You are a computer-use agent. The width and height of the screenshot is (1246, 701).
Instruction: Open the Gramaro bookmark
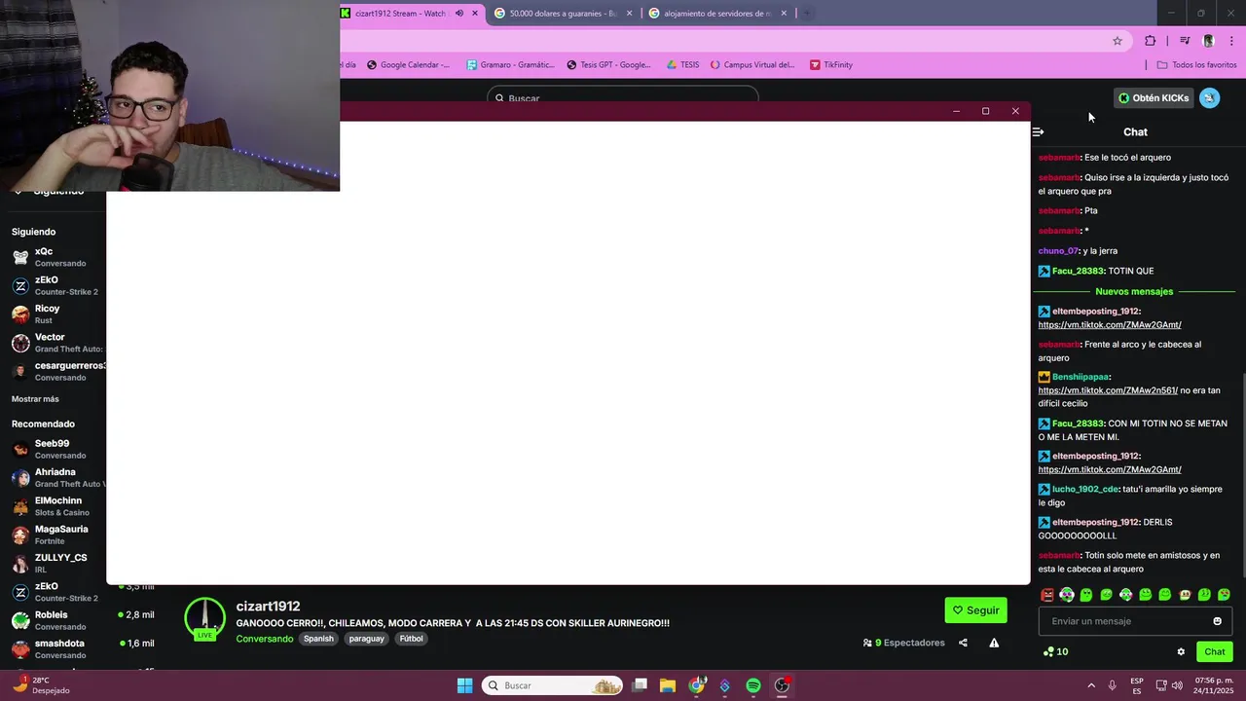pyautogui.click(x=510, y=65)
